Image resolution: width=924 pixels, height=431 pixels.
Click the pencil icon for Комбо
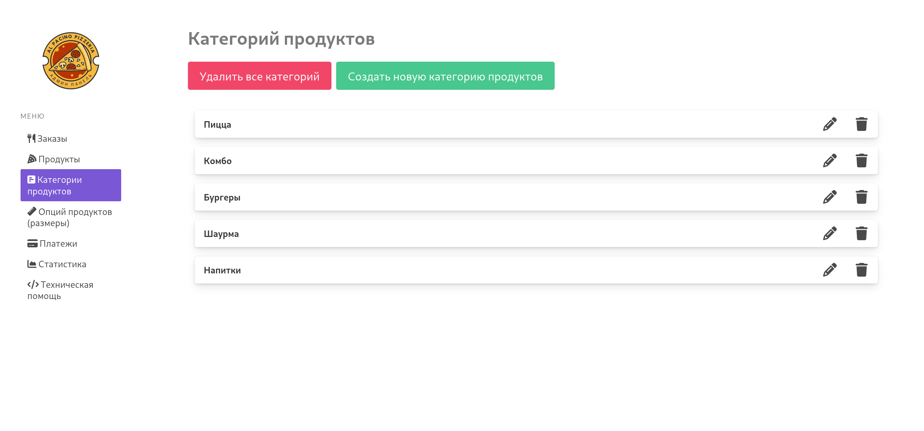[x=830, y=160]
